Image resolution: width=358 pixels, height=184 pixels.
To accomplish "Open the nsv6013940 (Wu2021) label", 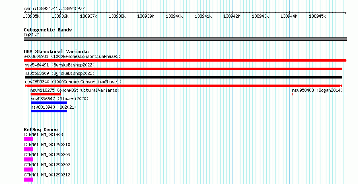I will (x=53, y=107).
